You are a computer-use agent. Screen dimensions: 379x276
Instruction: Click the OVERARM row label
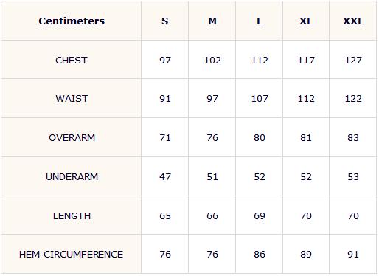[x=72, y=137]
